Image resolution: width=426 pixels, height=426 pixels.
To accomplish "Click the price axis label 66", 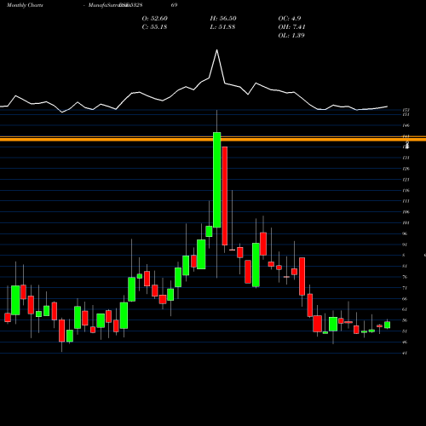I will [406, 299].
